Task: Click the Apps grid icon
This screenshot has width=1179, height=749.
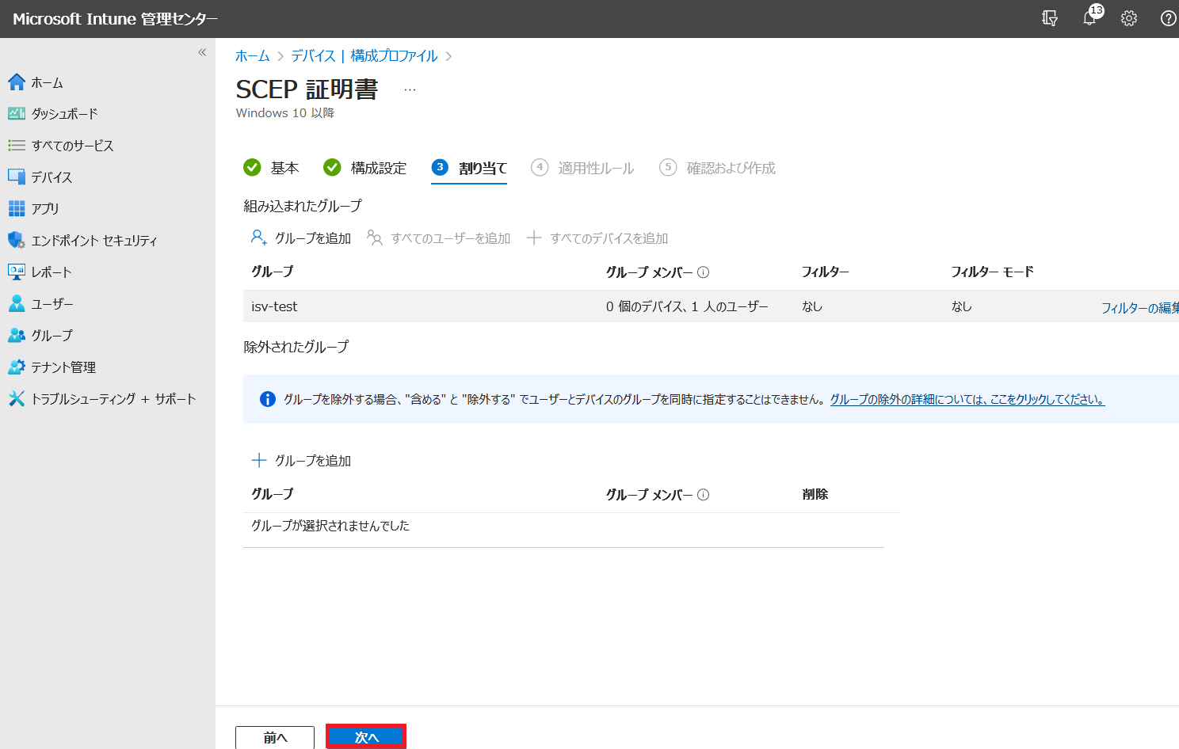Action: [17, 208]
